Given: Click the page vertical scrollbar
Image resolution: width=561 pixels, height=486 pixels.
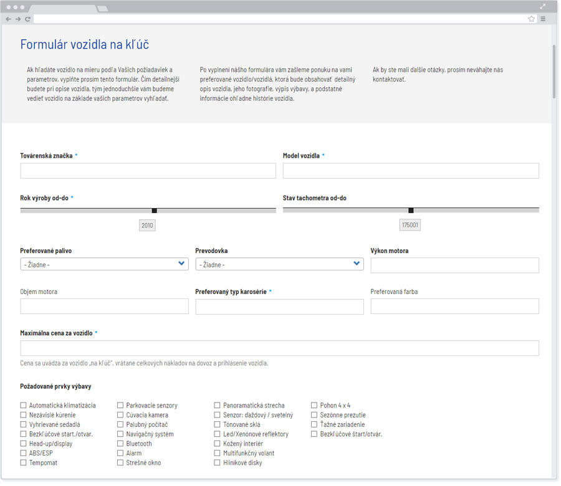Looking at the screenshot, I should click(554, 72).
